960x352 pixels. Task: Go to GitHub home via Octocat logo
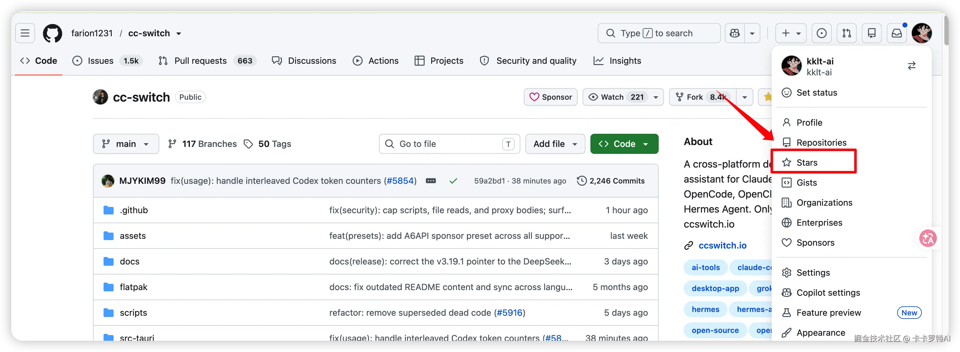pyautogui.click(x=53, y=33)
